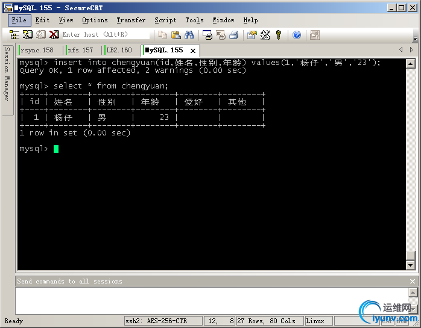This screenshot has width=421, height=328.
Task: Click the Paste clipboard icon
Action: tap(176, 35)
